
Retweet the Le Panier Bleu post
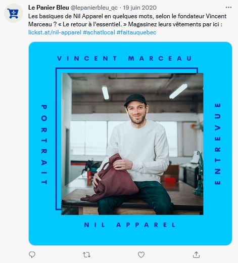point(86,255)
